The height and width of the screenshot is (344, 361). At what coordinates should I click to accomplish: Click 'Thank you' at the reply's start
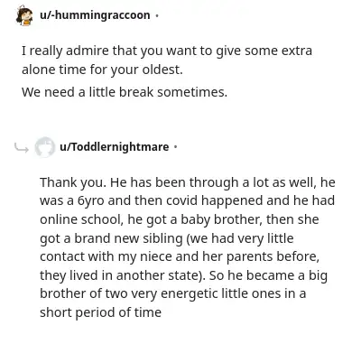click(72, 182)
